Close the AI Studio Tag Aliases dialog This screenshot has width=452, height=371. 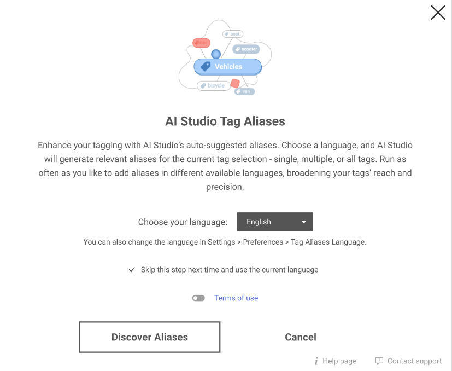click(437, 13)
